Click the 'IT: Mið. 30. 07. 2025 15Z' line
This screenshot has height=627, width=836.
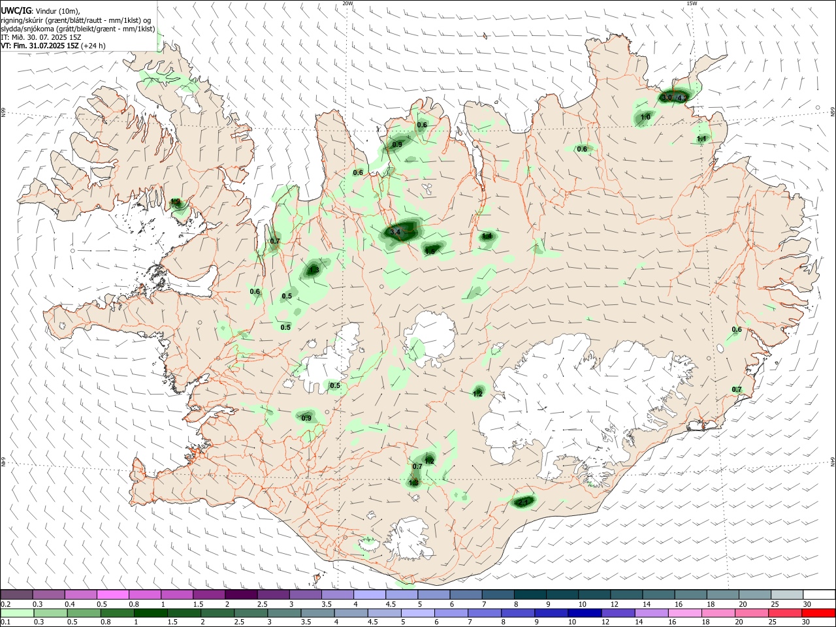pyautogui.click(x=40, y=37)
